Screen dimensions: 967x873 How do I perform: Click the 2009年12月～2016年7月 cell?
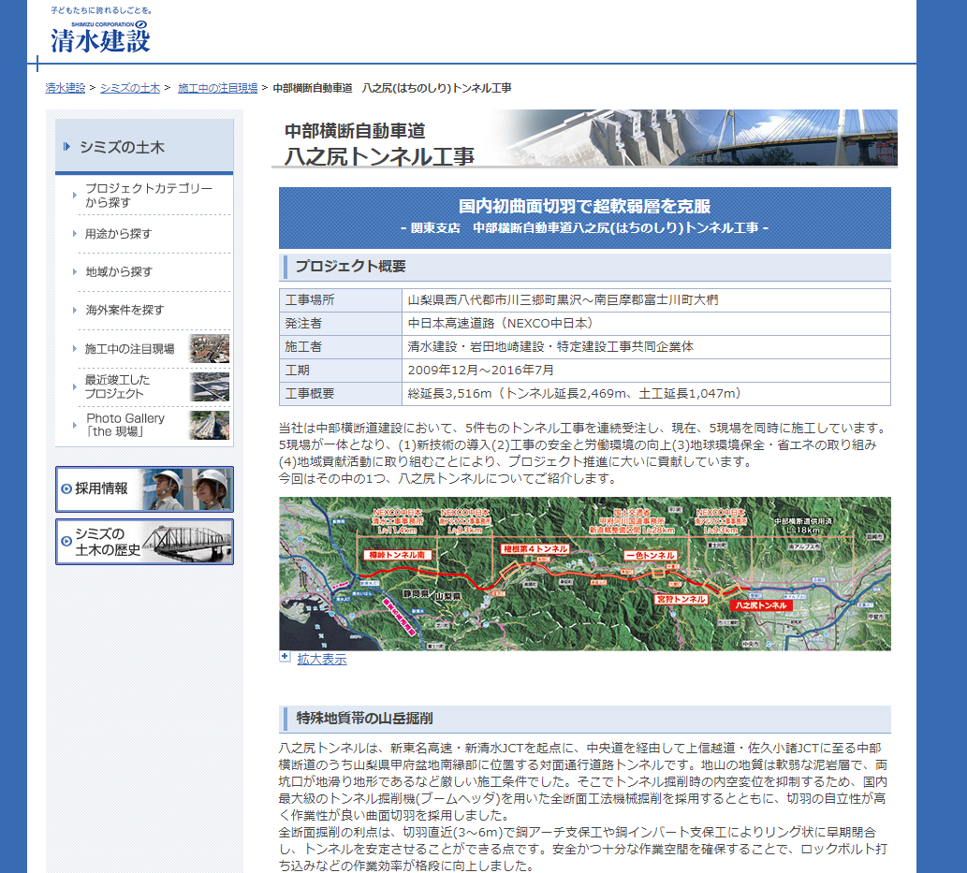(x=646, y=371)
